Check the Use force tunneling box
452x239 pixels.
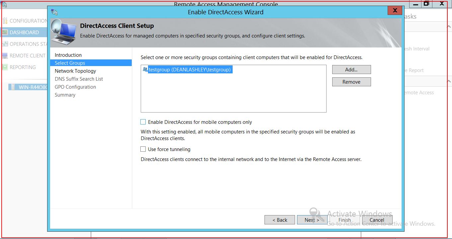pyautogui.click(x=143, y=149)
